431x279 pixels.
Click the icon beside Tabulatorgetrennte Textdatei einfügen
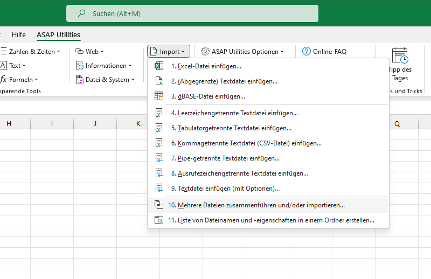click(x=159, y=128)
